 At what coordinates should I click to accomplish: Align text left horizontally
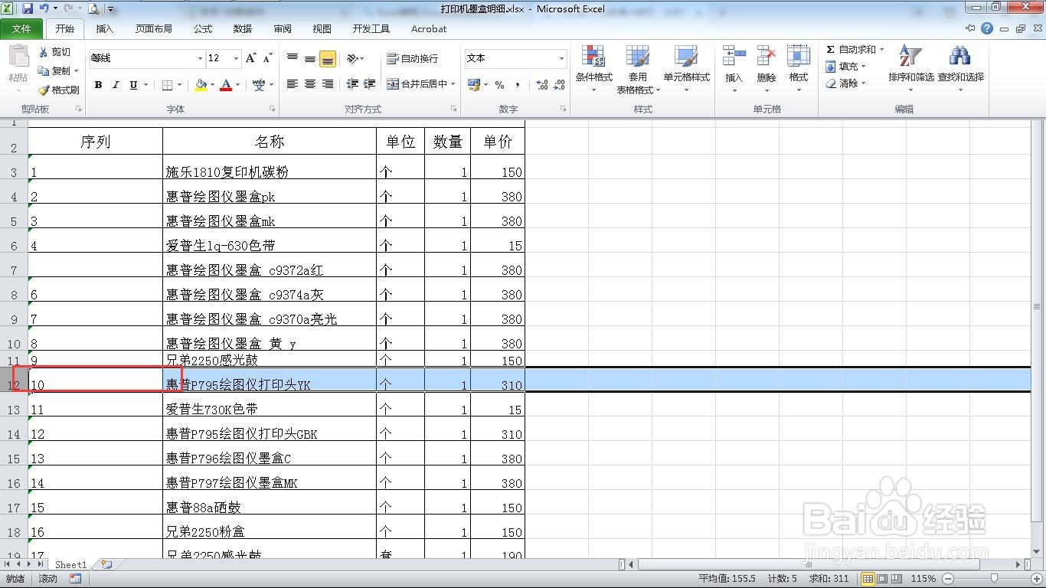293,84
